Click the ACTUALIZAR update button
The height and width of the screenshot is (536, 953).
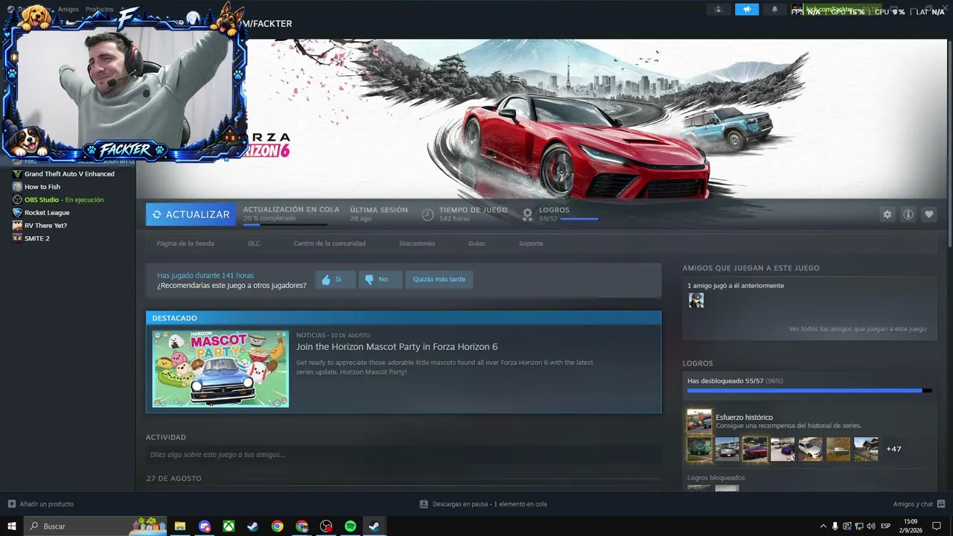[191, 214]
